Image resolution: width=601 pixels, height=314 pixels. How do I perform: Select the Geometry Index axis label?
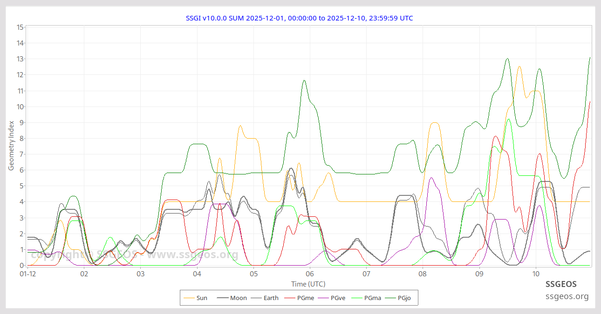[11, 145]
